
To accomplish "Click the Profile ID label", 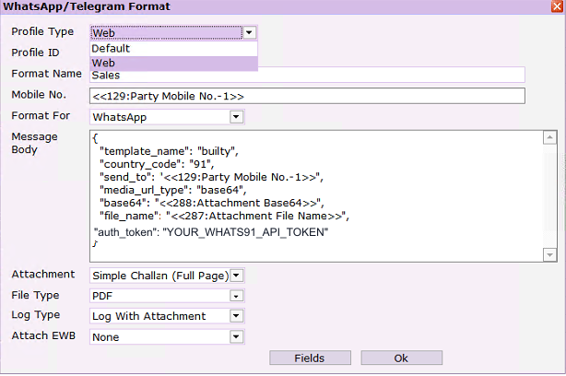I will [35, 53].
